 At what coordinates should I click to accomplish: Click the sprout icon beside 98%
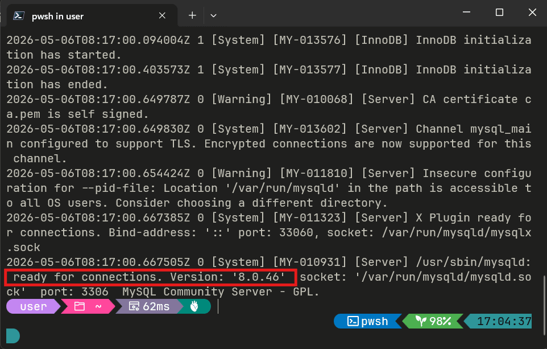pos(421,321)
